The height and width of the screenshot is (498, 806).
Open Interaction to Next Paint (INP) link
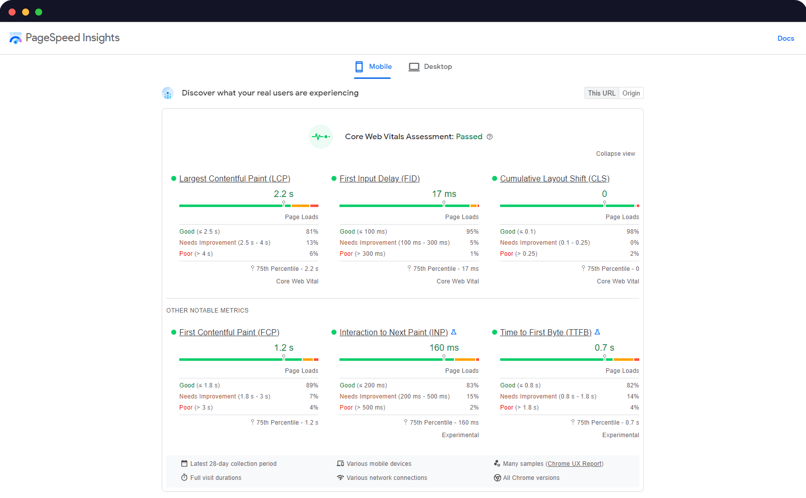pyautogui.click(x=394, y=332)
